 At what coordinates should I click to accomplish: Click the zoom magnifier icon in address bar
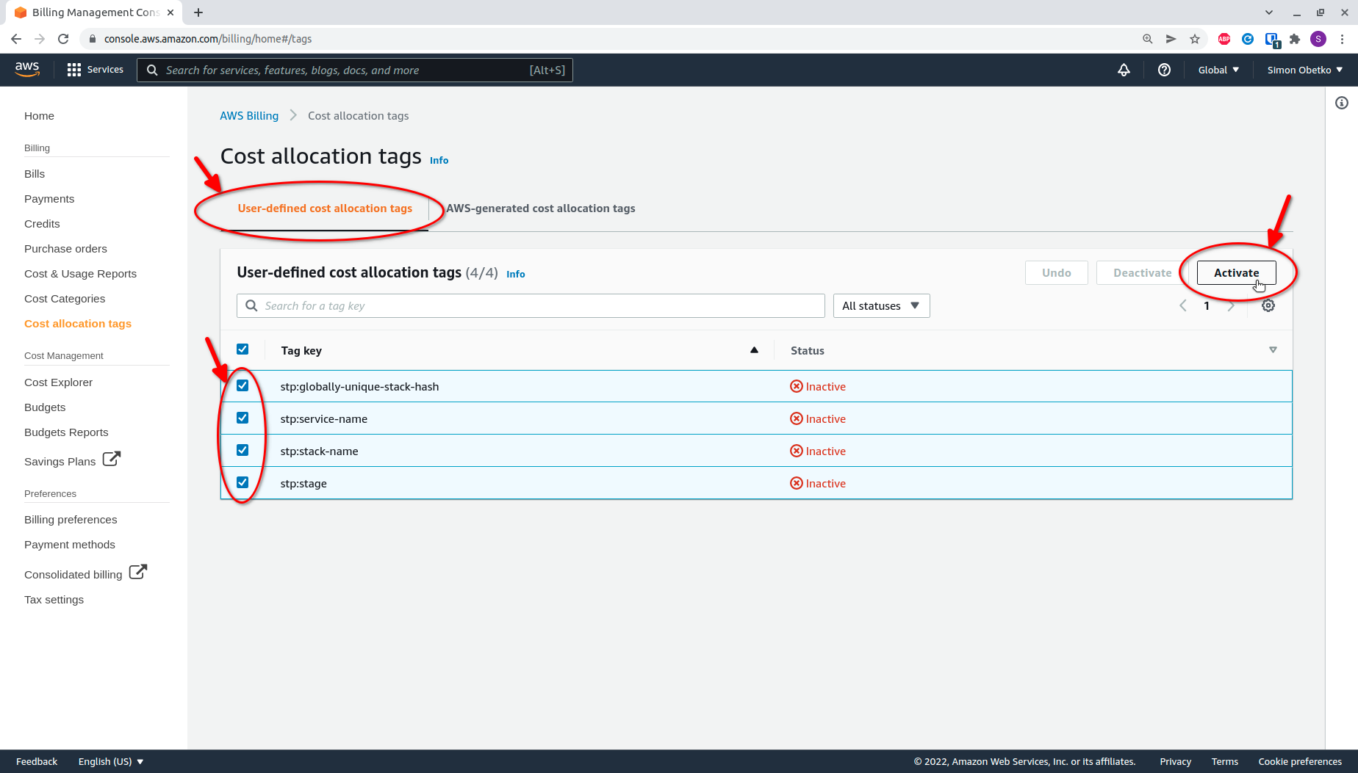click(x=1148, y=39)
